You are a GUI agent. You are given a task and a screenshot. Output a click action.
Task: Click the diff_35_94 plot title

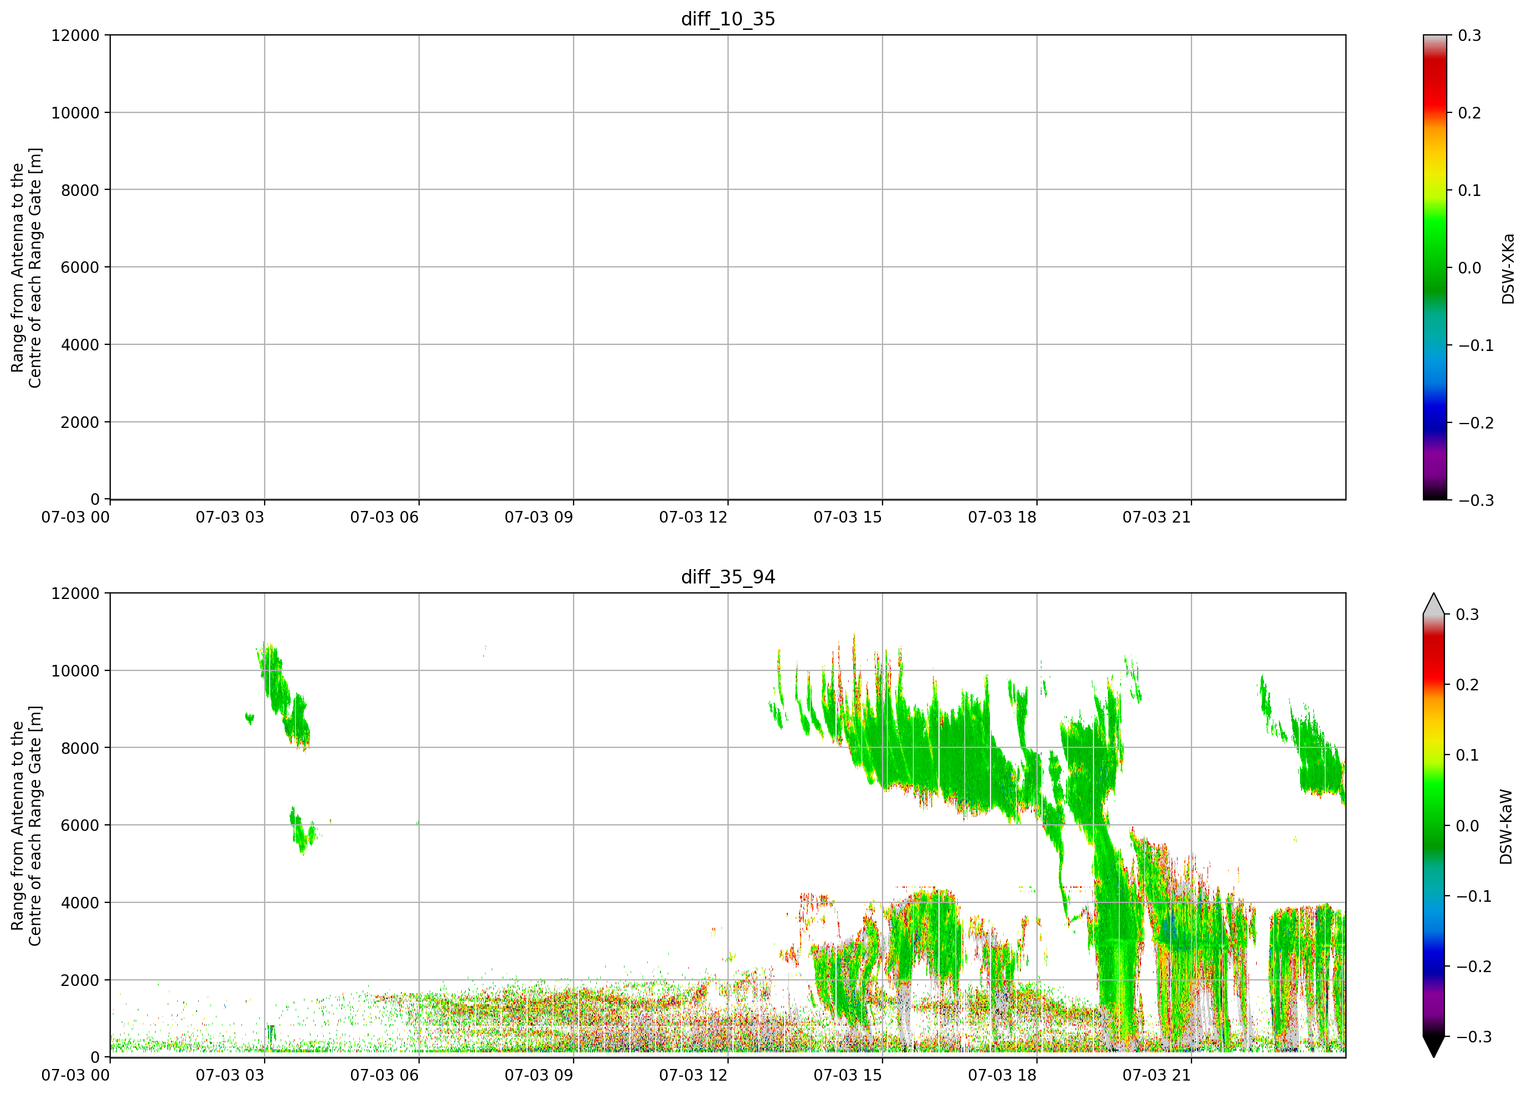[x=728, y=577]
